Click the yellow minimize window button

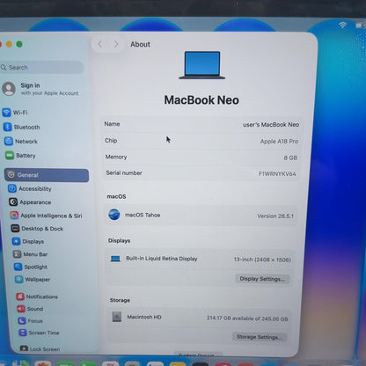(9, 44)
